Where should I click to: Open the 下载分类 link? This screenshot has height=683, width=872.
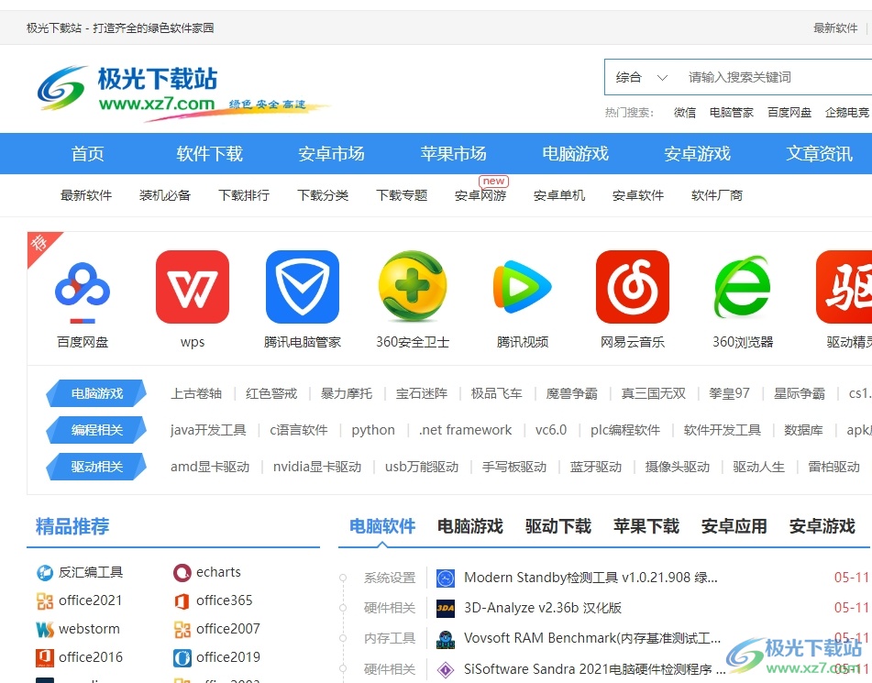[x=323, y=195]
